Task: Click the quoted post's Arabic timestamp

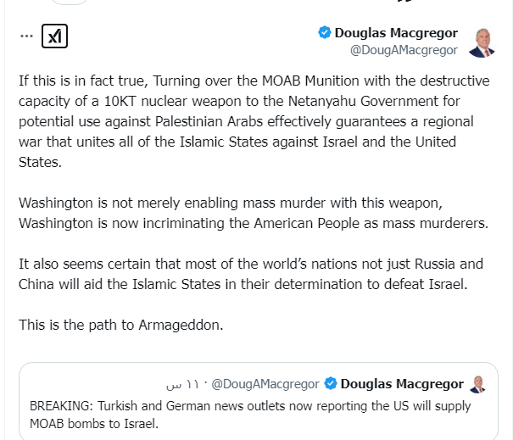Action: click(181, 384)
